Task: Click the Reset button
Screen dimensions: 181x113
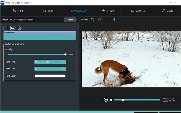Action: tap(70, 19)
